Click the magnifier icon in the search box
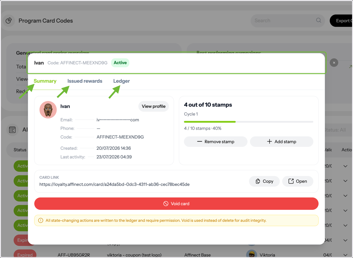The image size is (353, 258). pos(319,20)
